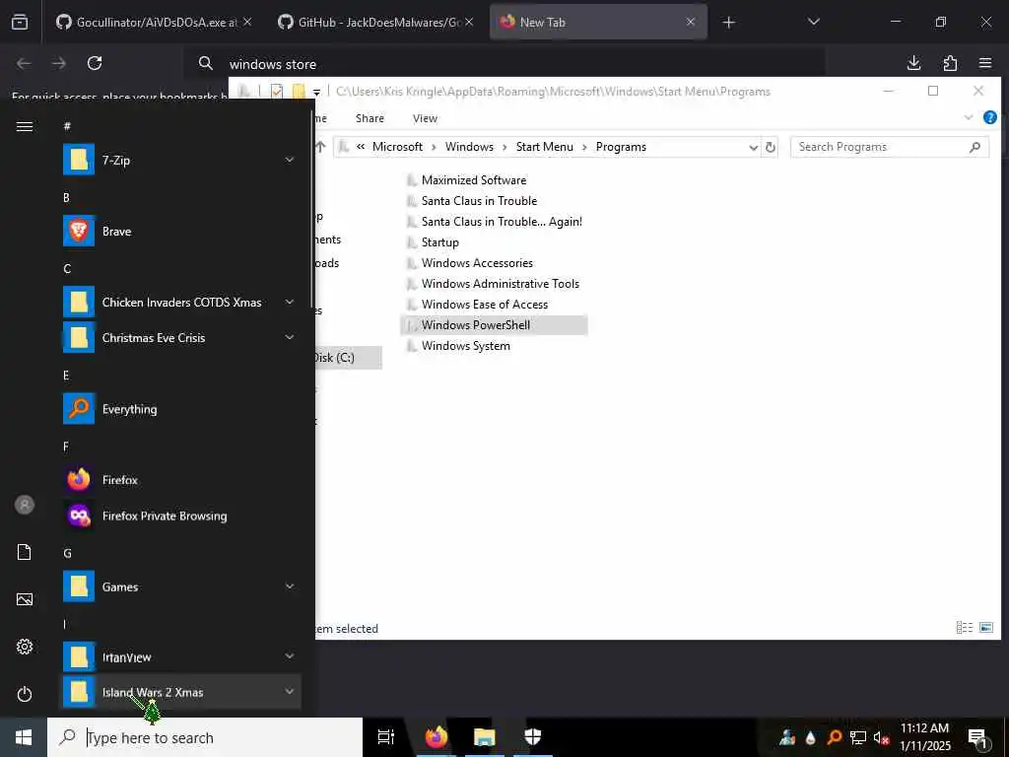
Task: Click Explorer refresh button beside address bar
Action: (770, 147)
